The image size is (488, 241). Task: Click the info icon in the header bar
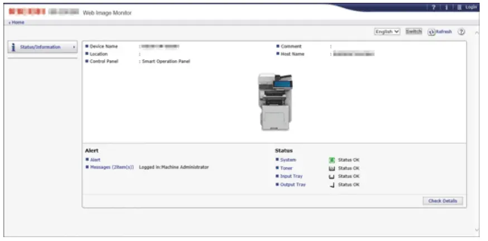446,7
